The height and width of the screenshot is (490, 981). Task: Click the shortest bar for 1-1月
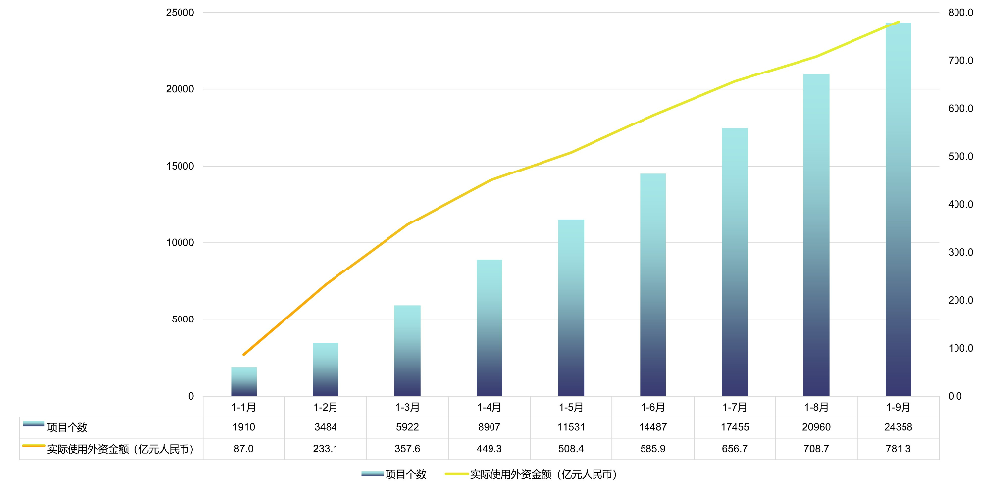point(244,381)
